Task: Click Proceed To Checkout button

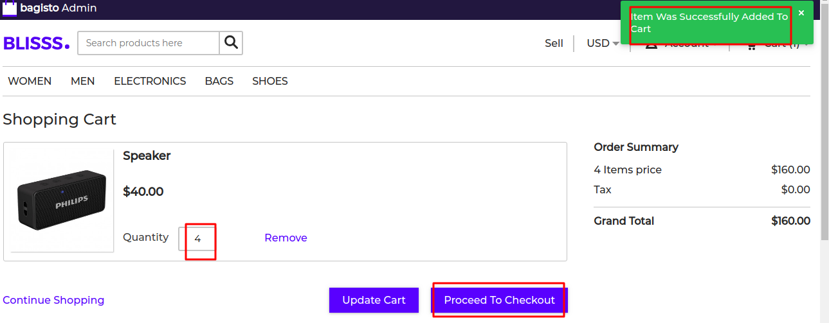Action: click(499, 300)
